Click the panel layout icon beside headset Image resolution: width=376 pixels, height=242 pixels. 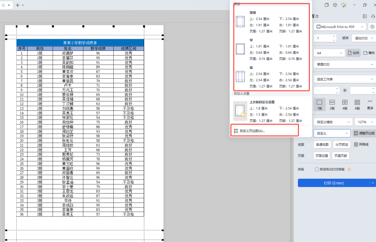(x=365, y=16)
